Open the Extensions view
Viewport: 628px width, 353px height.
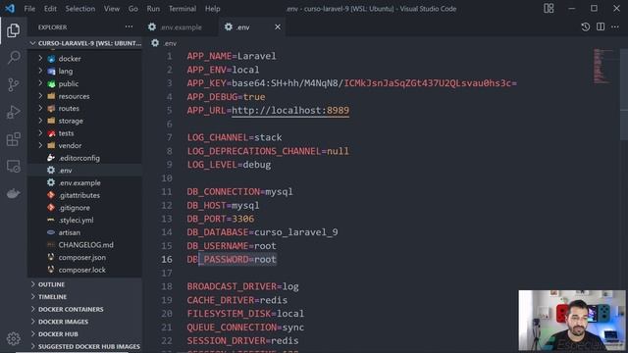click(x=13, y=139)
